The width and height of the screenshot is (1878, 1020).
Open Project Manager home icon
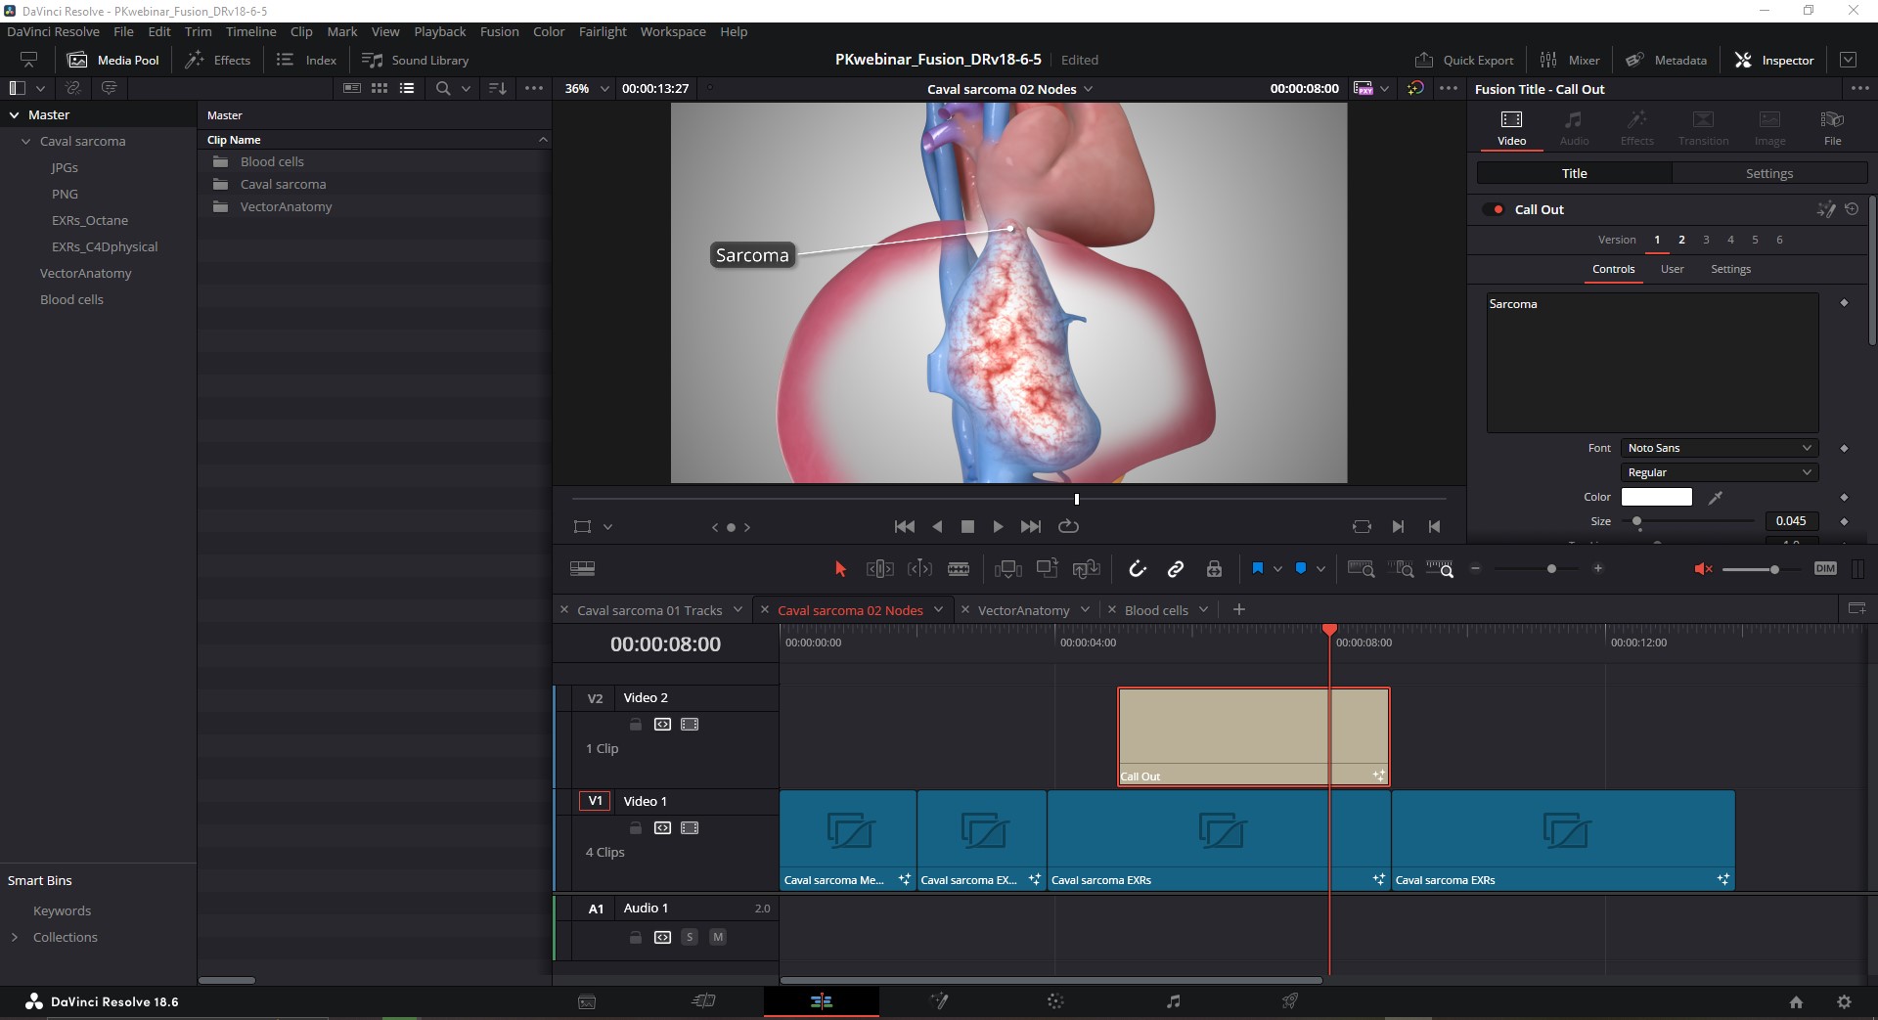tap(1796, 1001)
